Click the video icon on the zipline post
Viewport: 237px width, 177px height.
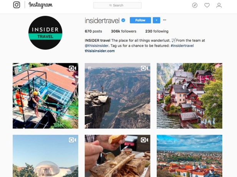(x=72, y=68)
